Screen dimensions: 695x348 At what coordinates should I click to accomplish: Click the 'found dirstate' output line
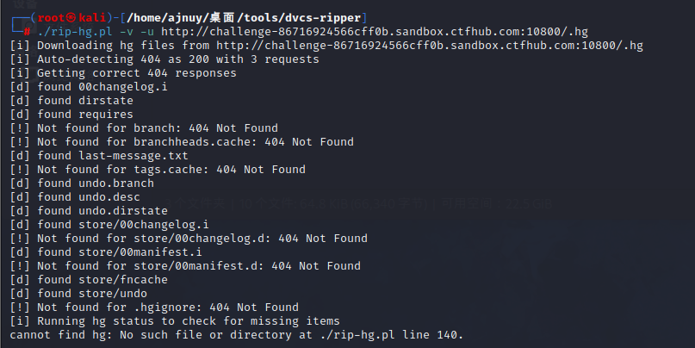coord(71,101)
